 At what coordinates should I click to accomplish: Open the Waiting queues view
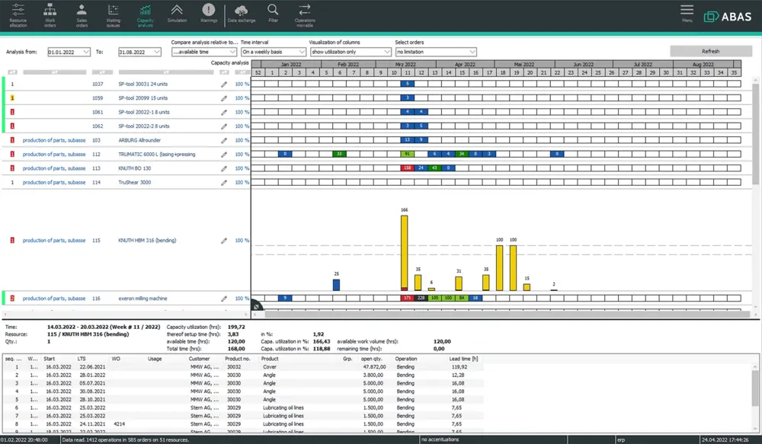[114, 15]
